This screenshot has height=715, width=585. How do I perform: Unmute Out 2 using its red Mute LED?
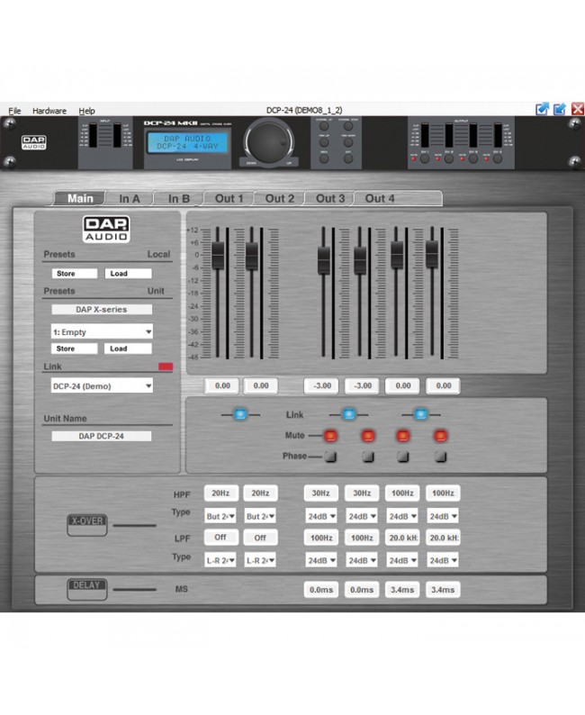[x=368, y=436]
